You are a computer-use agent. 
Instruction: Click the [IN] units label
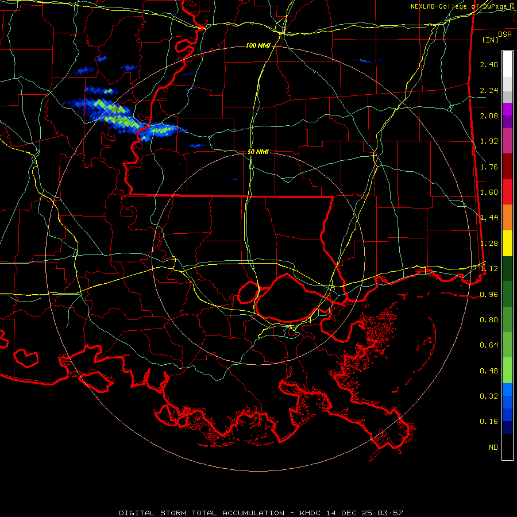(490, 40)
